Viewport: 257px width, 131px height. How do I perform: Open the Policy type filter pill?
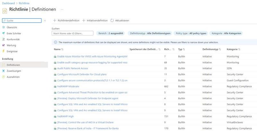click(191, 33)
